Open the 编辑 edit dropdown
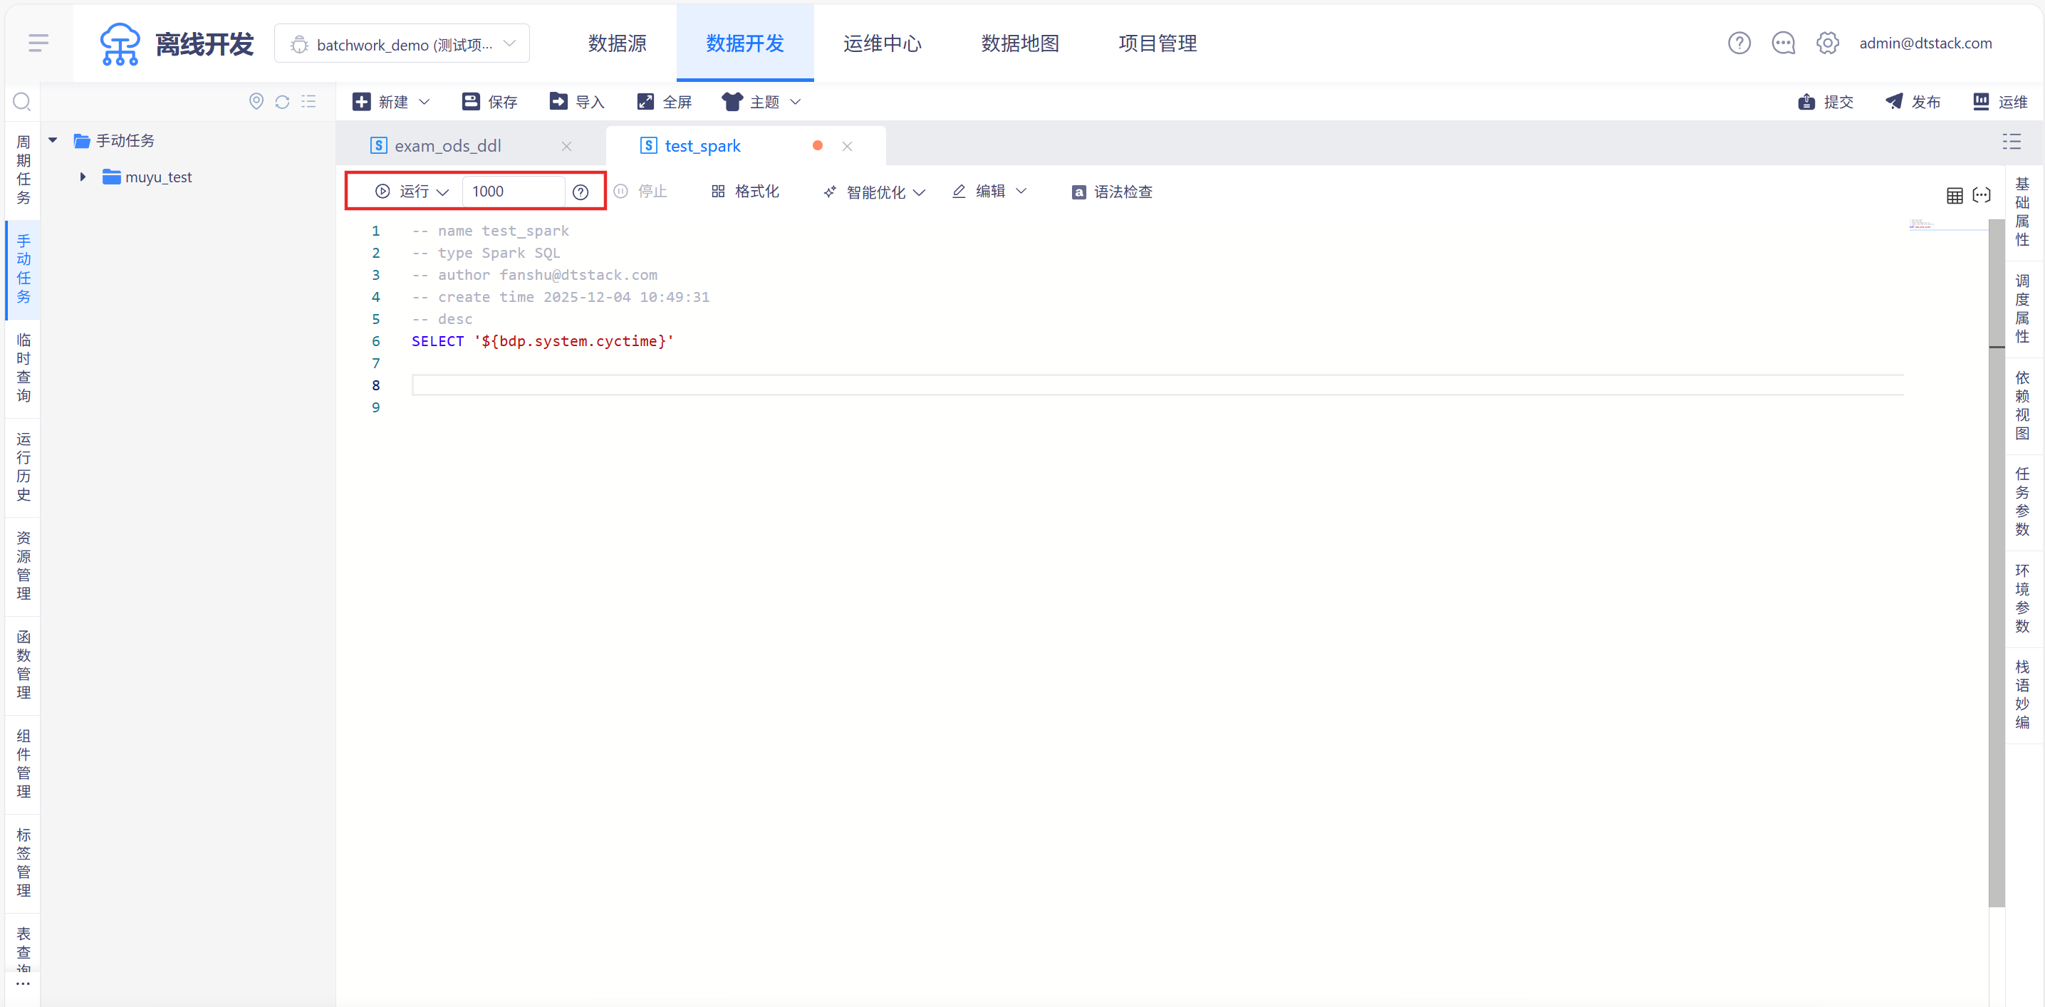Image resolution: width=2045 pixels, height=1007 pixels. [x=990, y=192]
